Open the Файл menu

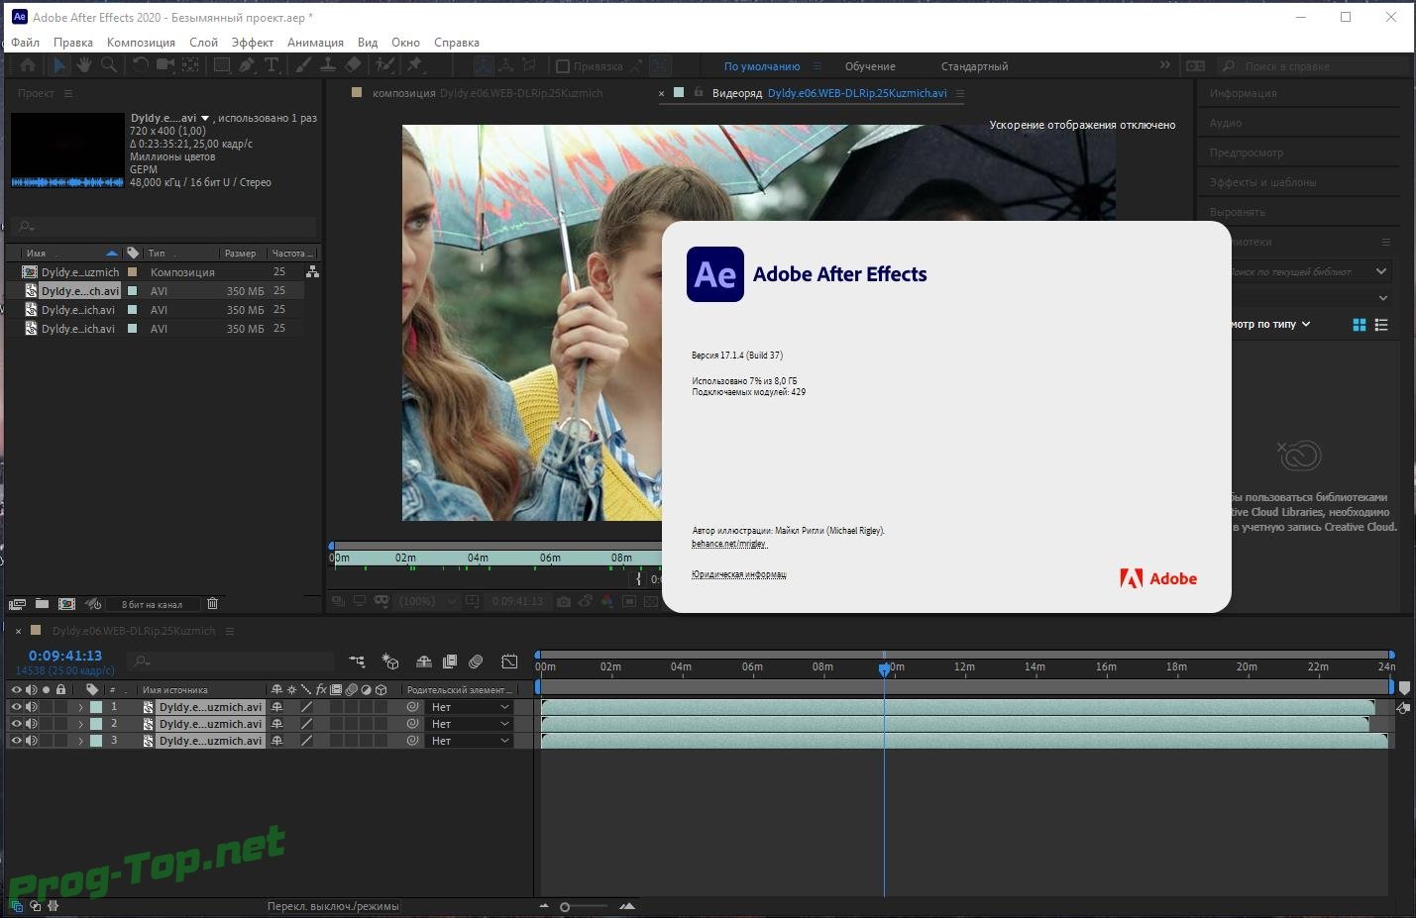pos(26,43)
